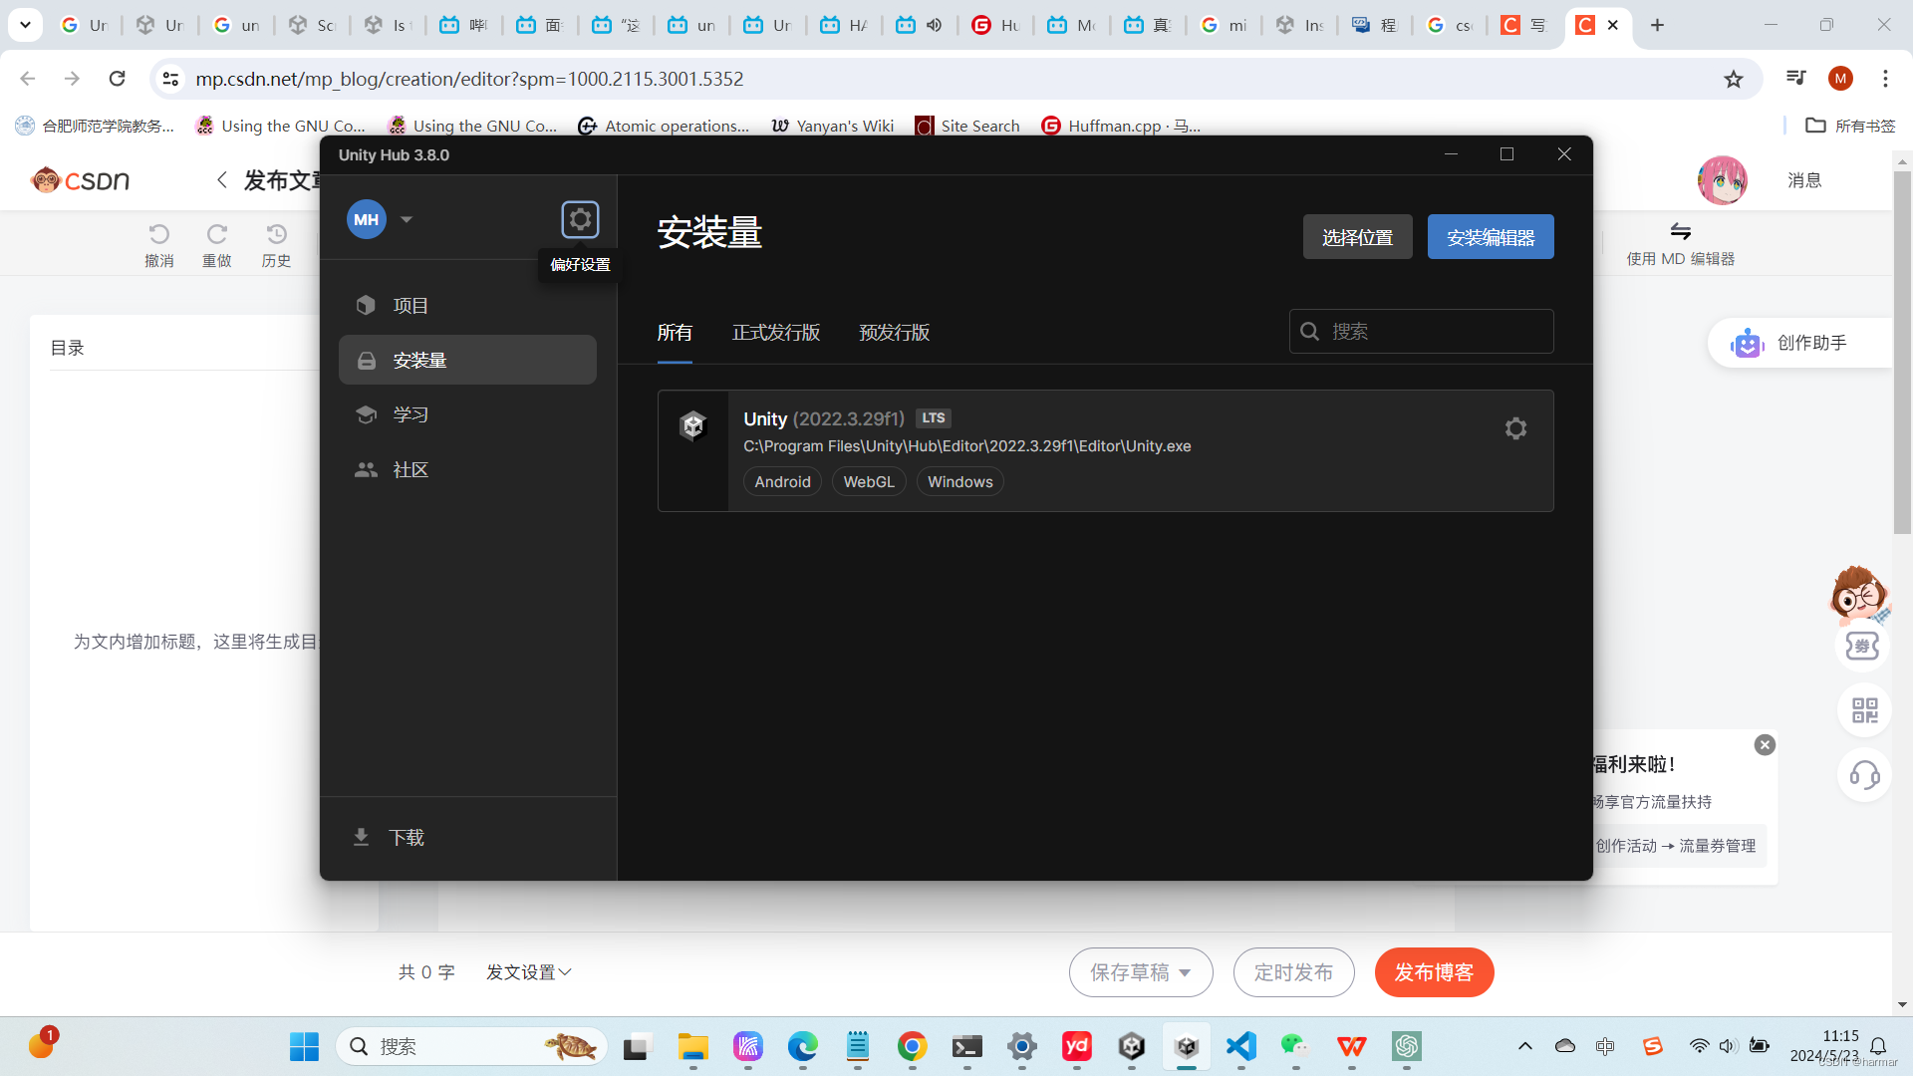The height and width of the screenshot is (1076, 1913).
Task: Open Unity Hub preferences gear icon
Action: [580, 219]
